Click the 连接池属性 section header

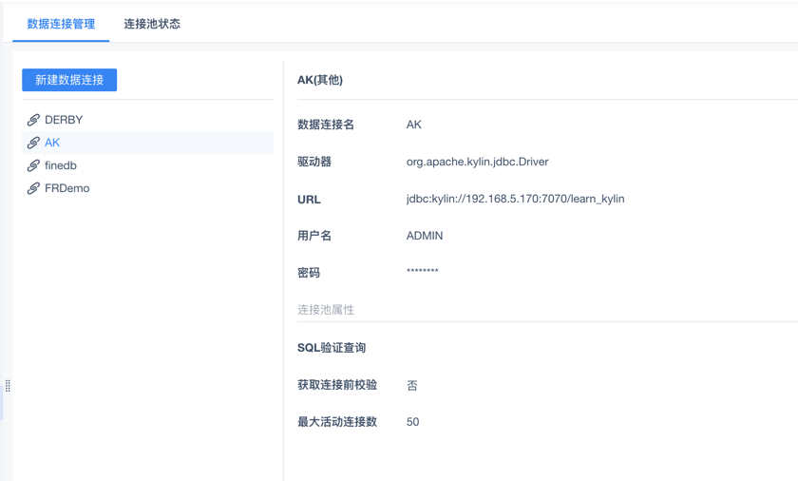point(326,310)
